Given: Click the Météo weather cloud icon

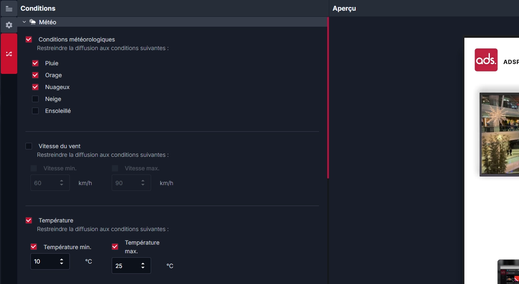Looking at the screenshot, I should click(32, 22).
